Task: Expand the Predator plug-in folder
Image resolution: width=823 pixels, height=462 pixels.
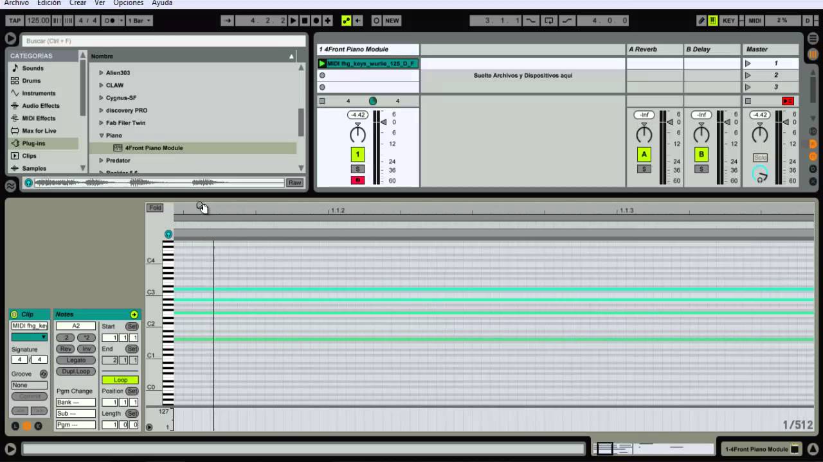Action: pyautogui.click(x=101, y=160)
